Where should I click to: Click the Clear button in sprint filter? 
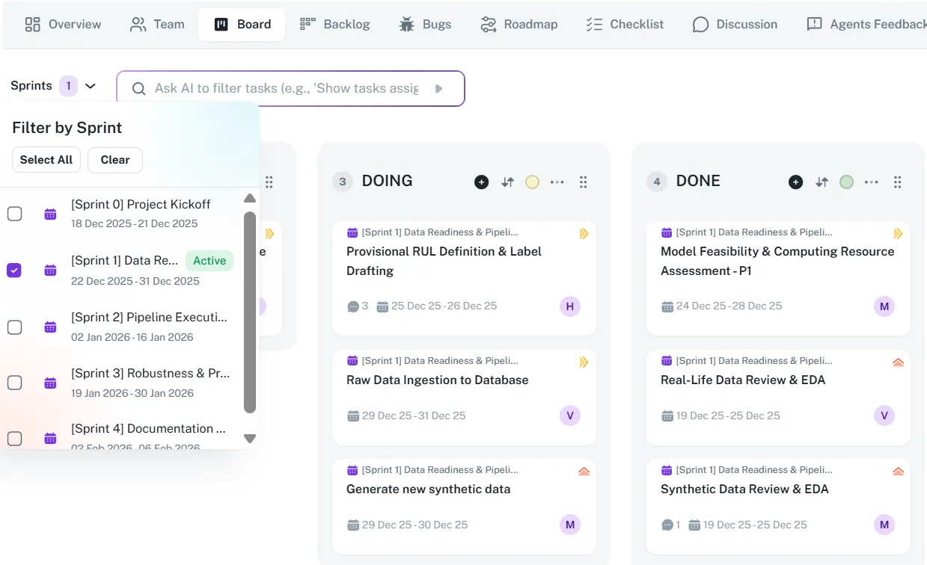click(114, 160)
